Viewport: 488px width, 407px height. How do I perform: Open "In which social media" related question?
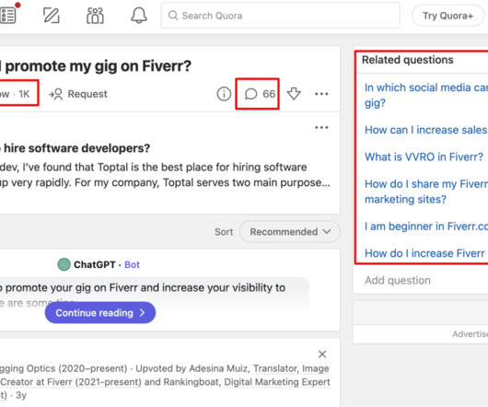(426, 95)
